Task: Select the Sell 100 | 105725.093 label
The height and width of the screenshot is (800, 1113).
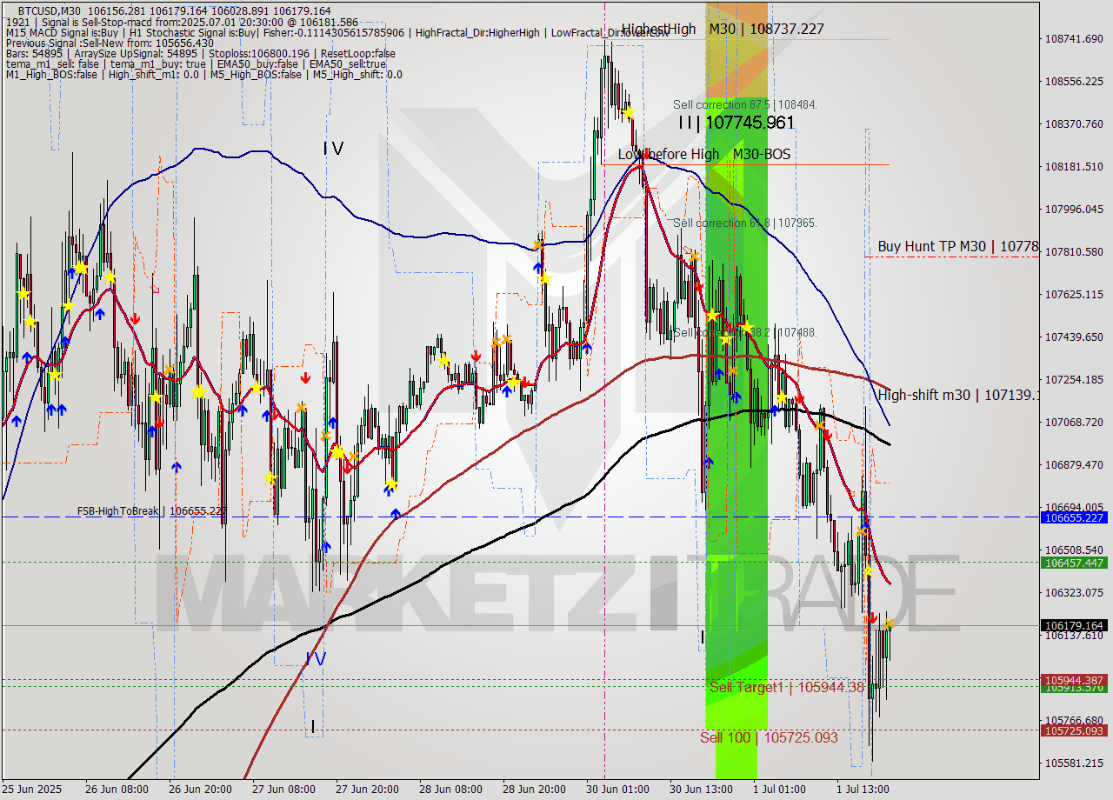Action: [x=765, y=738]
